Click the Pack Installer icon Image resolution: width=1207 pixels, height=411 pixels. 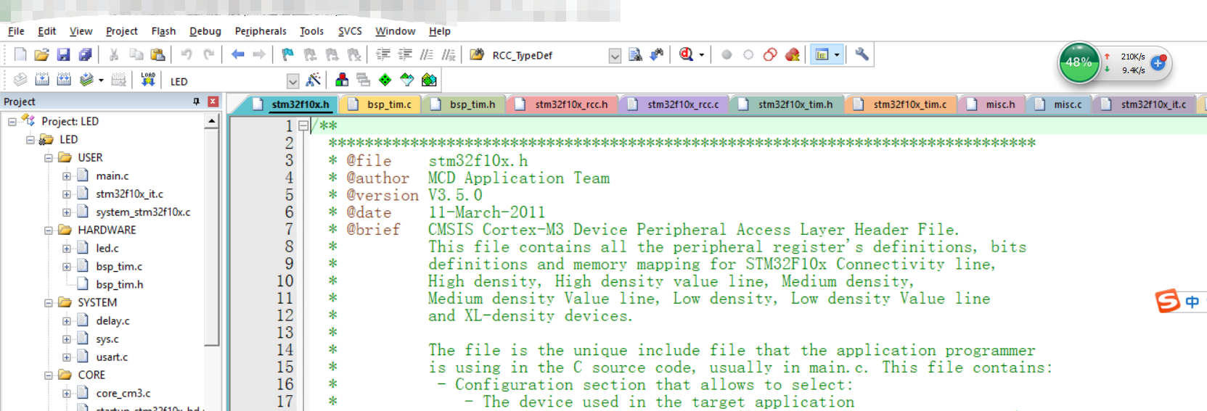(429, 80)
